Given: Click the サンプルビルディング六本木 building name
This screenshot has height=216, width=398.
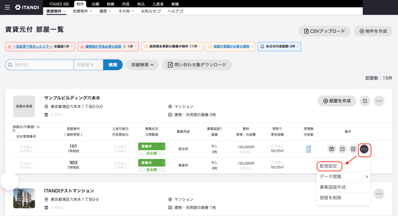Looking at the screenshot, I should 72,98.
